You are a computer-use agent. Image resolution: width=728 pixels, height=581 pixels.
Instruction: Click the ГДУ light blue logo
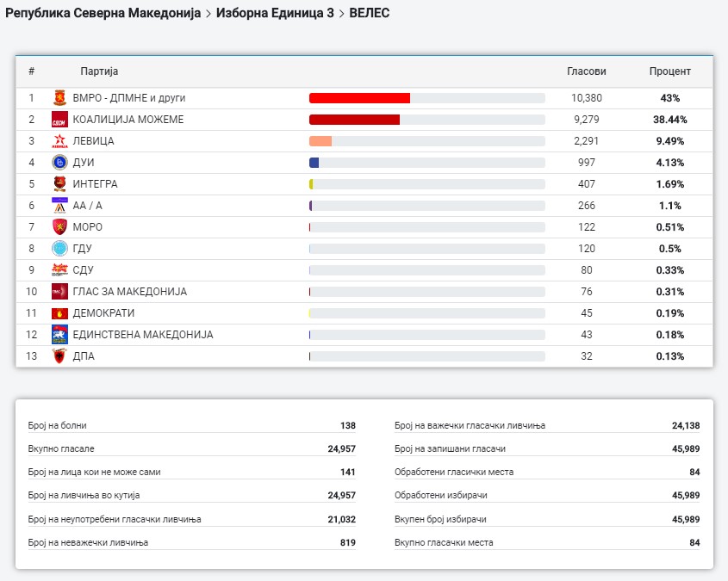click(59, 249)
